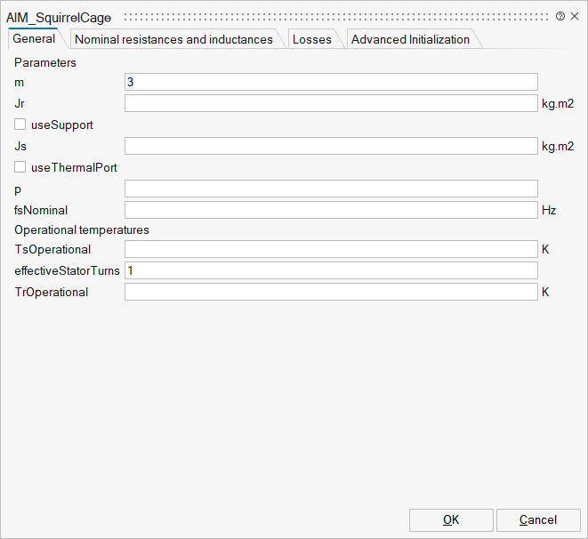Open the Losses tab
Image resolution: width=588 pixels, height=539 pixels.
311,39
